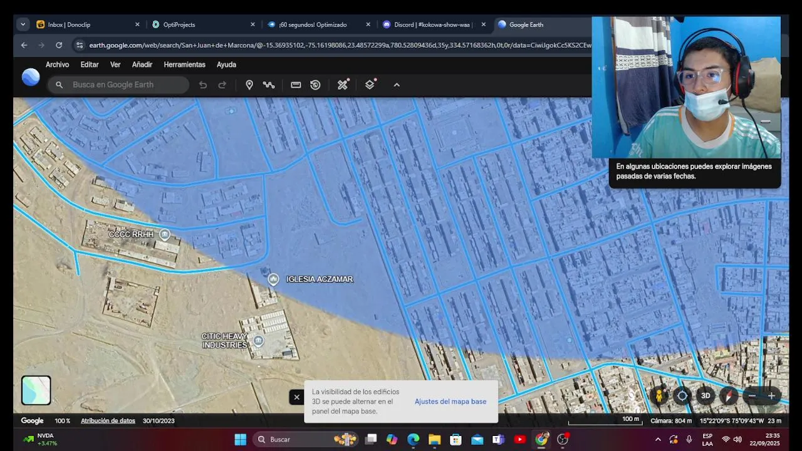Switch to the ¡60 segundos! Optimizado tab
Screen dimensions: 802x451
click(319, 24)
